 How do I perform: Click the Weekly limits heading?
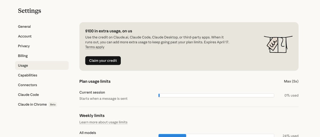[92, 116]
